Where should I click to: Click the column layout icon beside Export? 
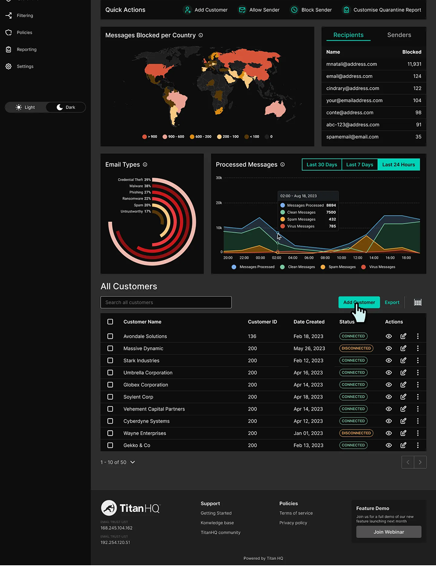click(418, 303)
